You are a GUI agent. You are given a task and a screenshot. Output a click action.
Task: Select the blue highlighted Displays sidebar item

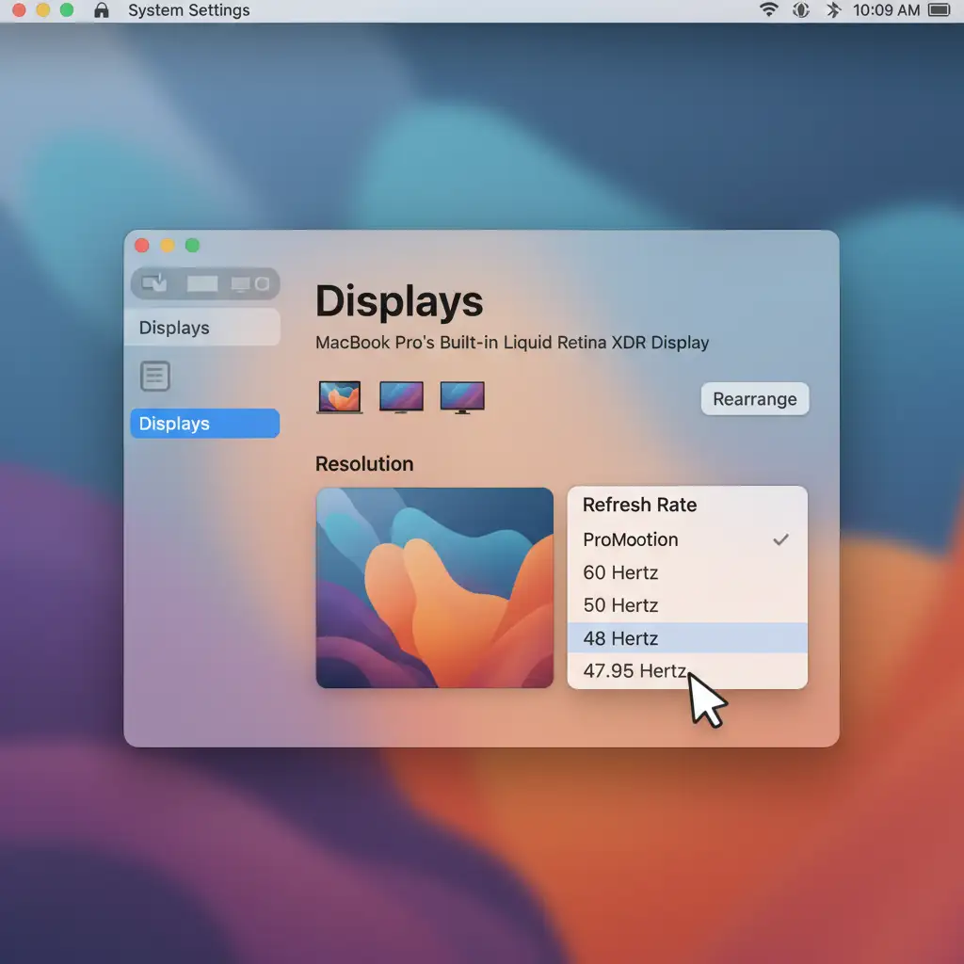204,424
